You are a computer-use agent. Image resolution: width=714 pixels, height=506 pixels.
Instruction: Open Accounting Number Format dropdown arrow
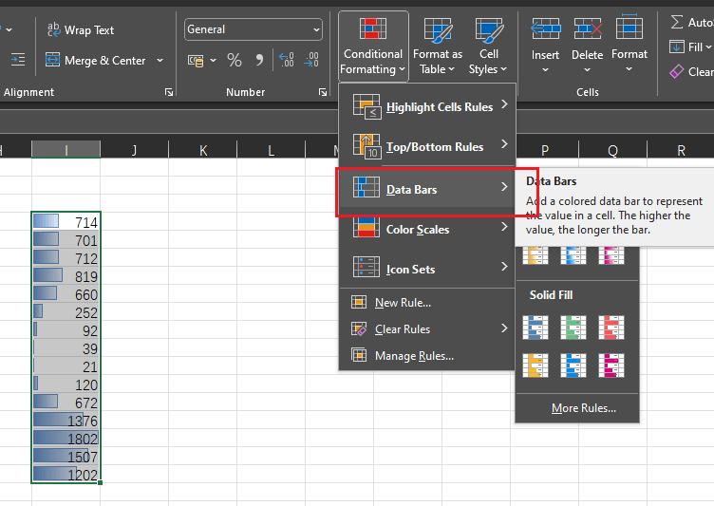[213, 60]
